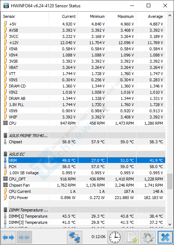The width and height of the screenshot is (174, 245).
Task: Click the lightning icon beside VBAT
Action: click(x=5, y=67)
